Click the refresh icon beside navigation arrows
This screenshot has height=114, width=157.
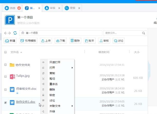(15, 33)
